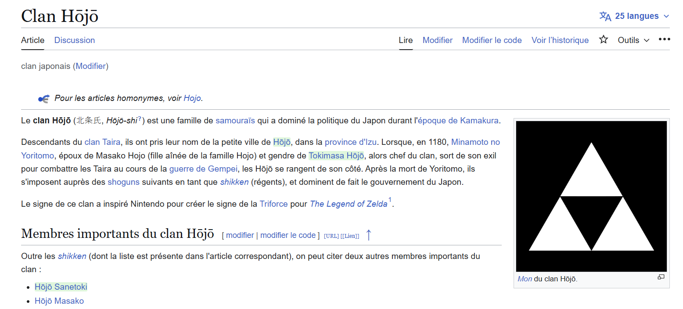The height and width of the screenshot is (309, 683).
Task: Open the Hōjō clan Mon thumbnail image
Action: click(x=591, y=196)
